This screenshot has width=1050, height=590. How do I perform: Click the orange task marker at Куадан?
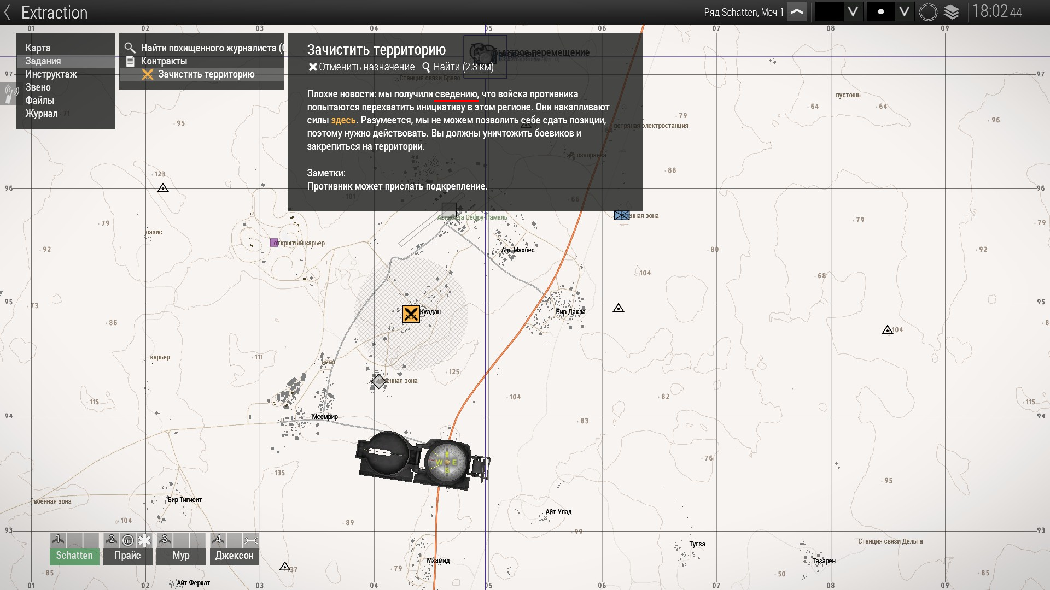point(411,314)
